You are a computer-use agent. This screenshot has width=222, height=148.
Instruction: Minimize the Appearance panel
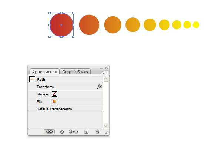pyautogui.click(x=101, y=68)
